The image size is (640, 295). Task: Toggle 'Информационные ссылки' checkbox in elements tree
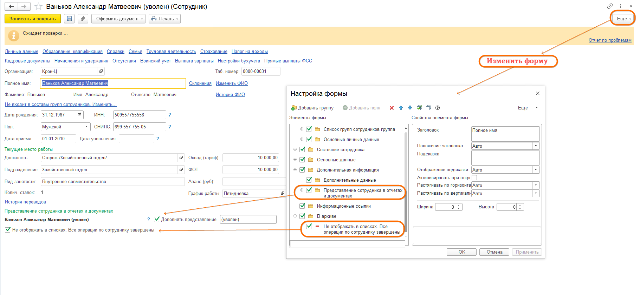click(302, 206)
